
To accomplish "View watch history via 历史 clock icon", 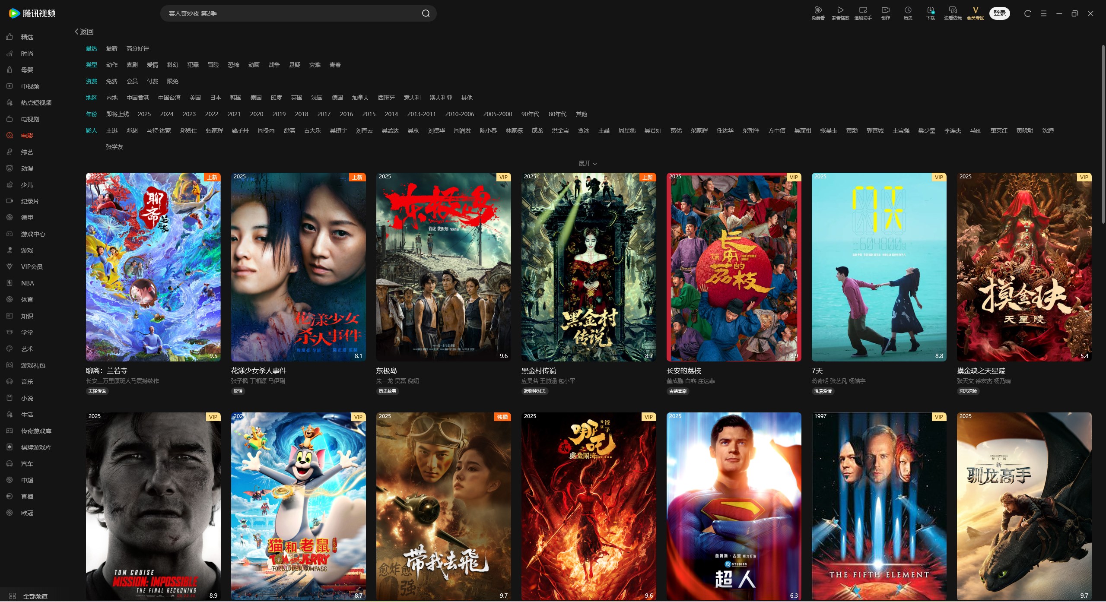I will point(907,13).
